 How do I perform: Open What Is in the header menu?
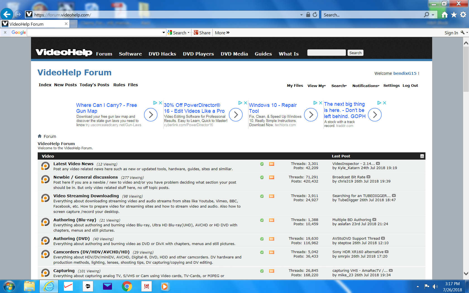pyautogui.click(x=289, y=54)
